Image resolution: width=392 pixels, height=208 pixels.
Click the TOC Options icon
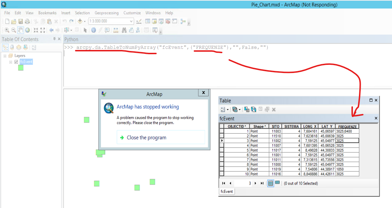(34, 47)
